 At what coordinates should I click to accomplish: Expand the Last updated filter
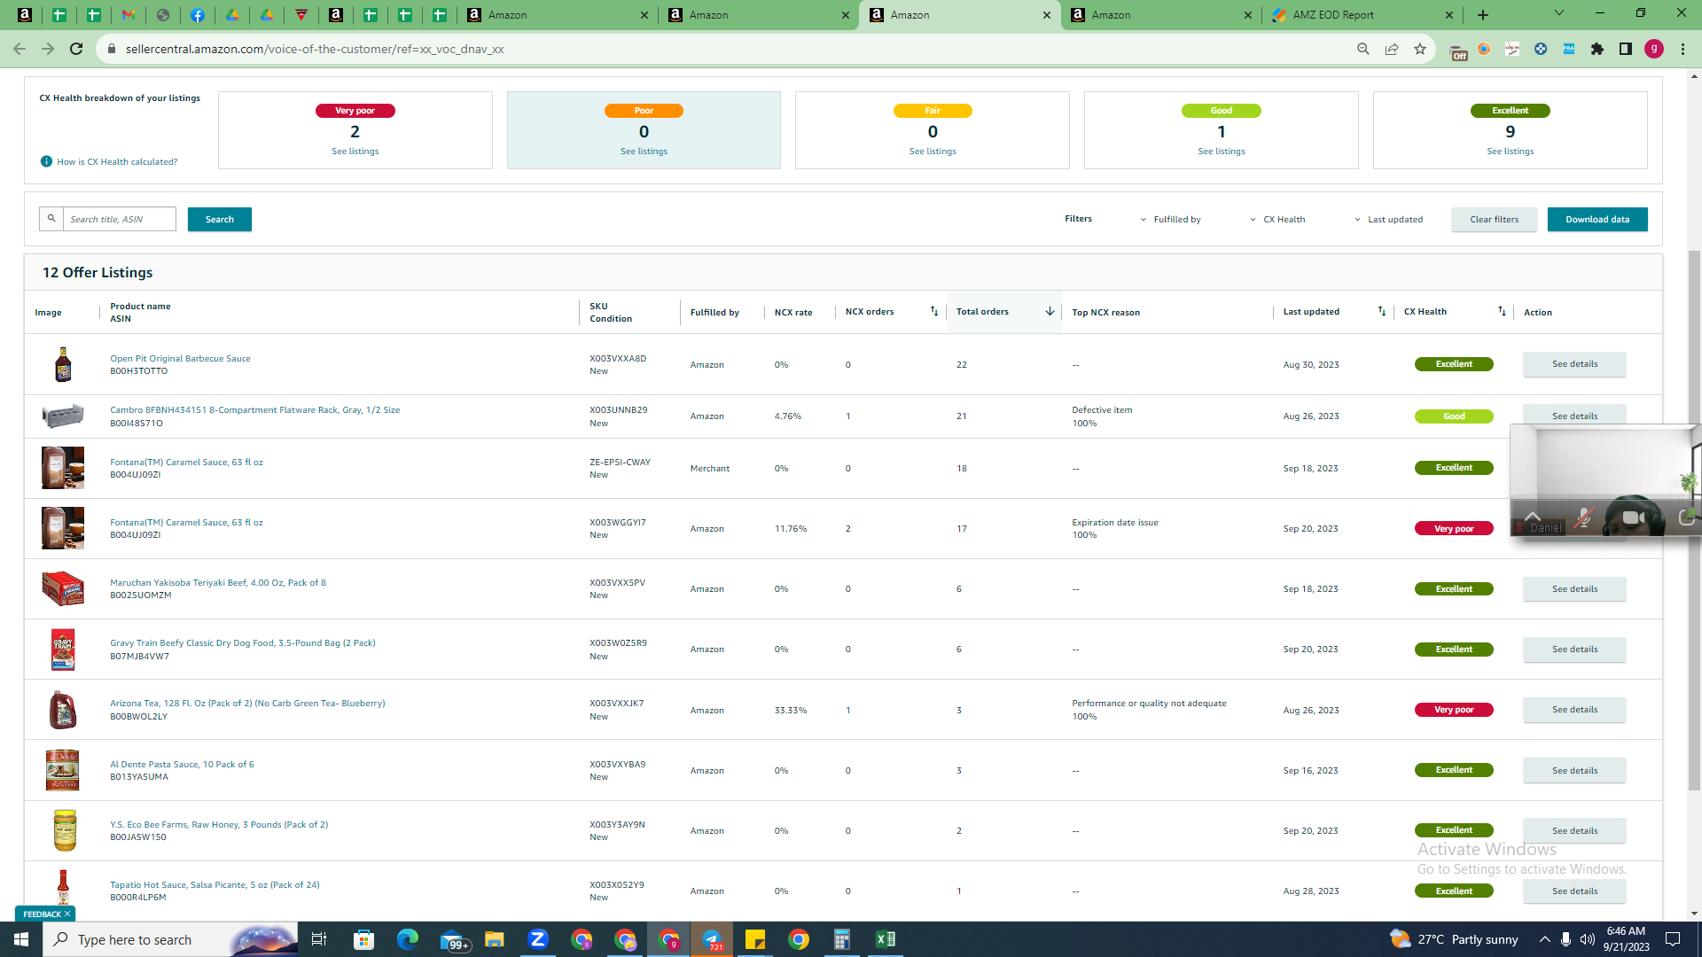click(1388, 220)
